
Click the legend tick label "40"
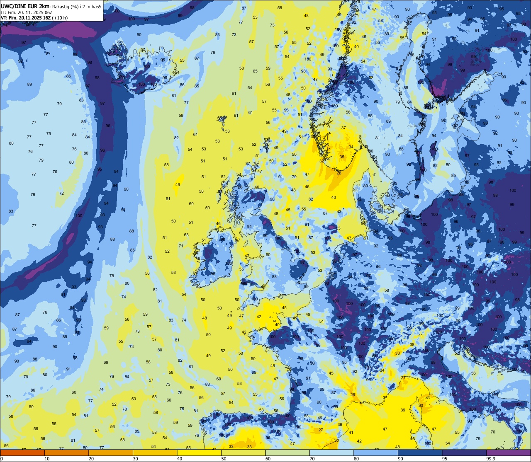[180, 459]
